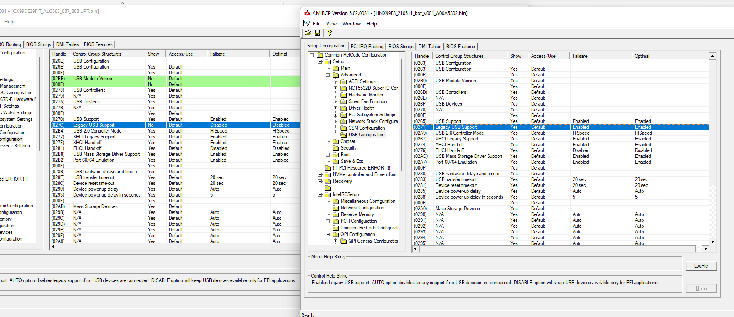Image resolution: width=734 pixels, height=317 pixels.
Task: Click the Access/Use column header in the right window
Action: pyautogui.click(x=549, y=56)
